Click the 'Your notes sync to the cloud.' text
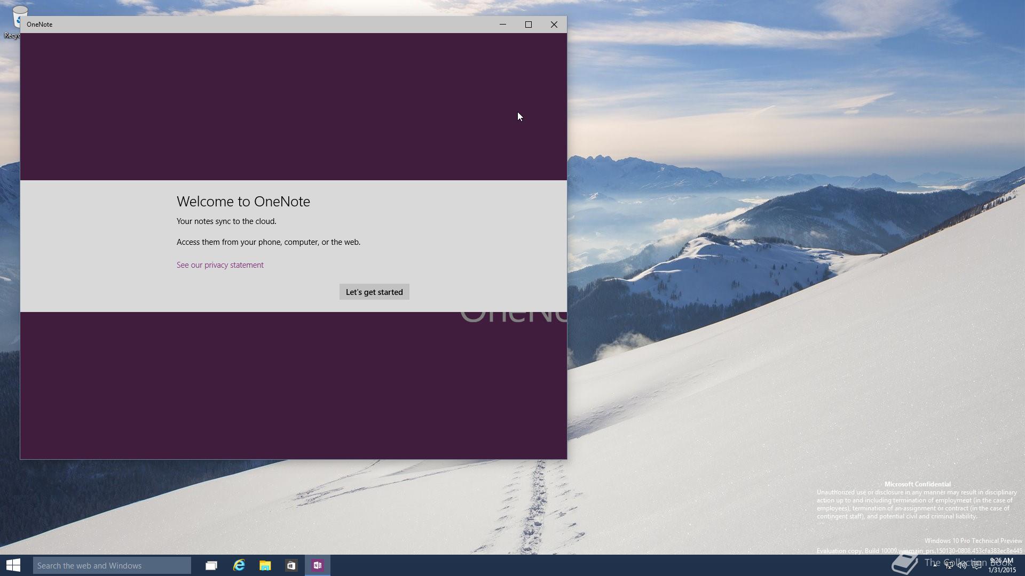Image resolution: width=1025 pixels, height=576 pixels. 226,221
